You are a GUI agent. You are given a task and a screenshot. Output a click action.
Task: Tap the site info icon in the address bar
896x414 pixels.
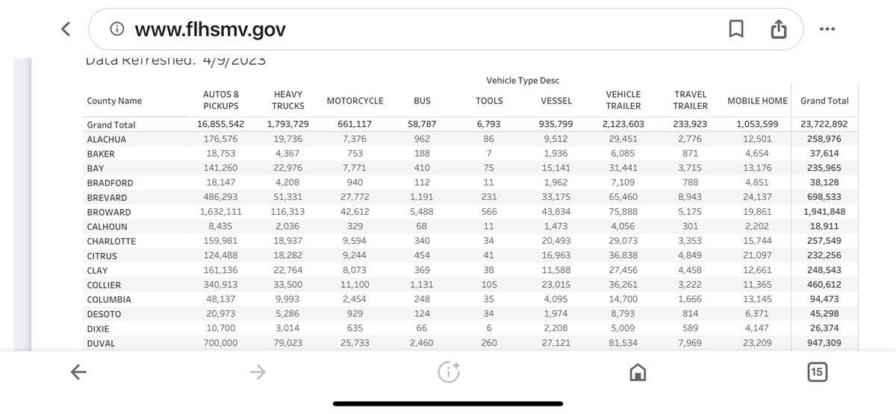[117, 29]
